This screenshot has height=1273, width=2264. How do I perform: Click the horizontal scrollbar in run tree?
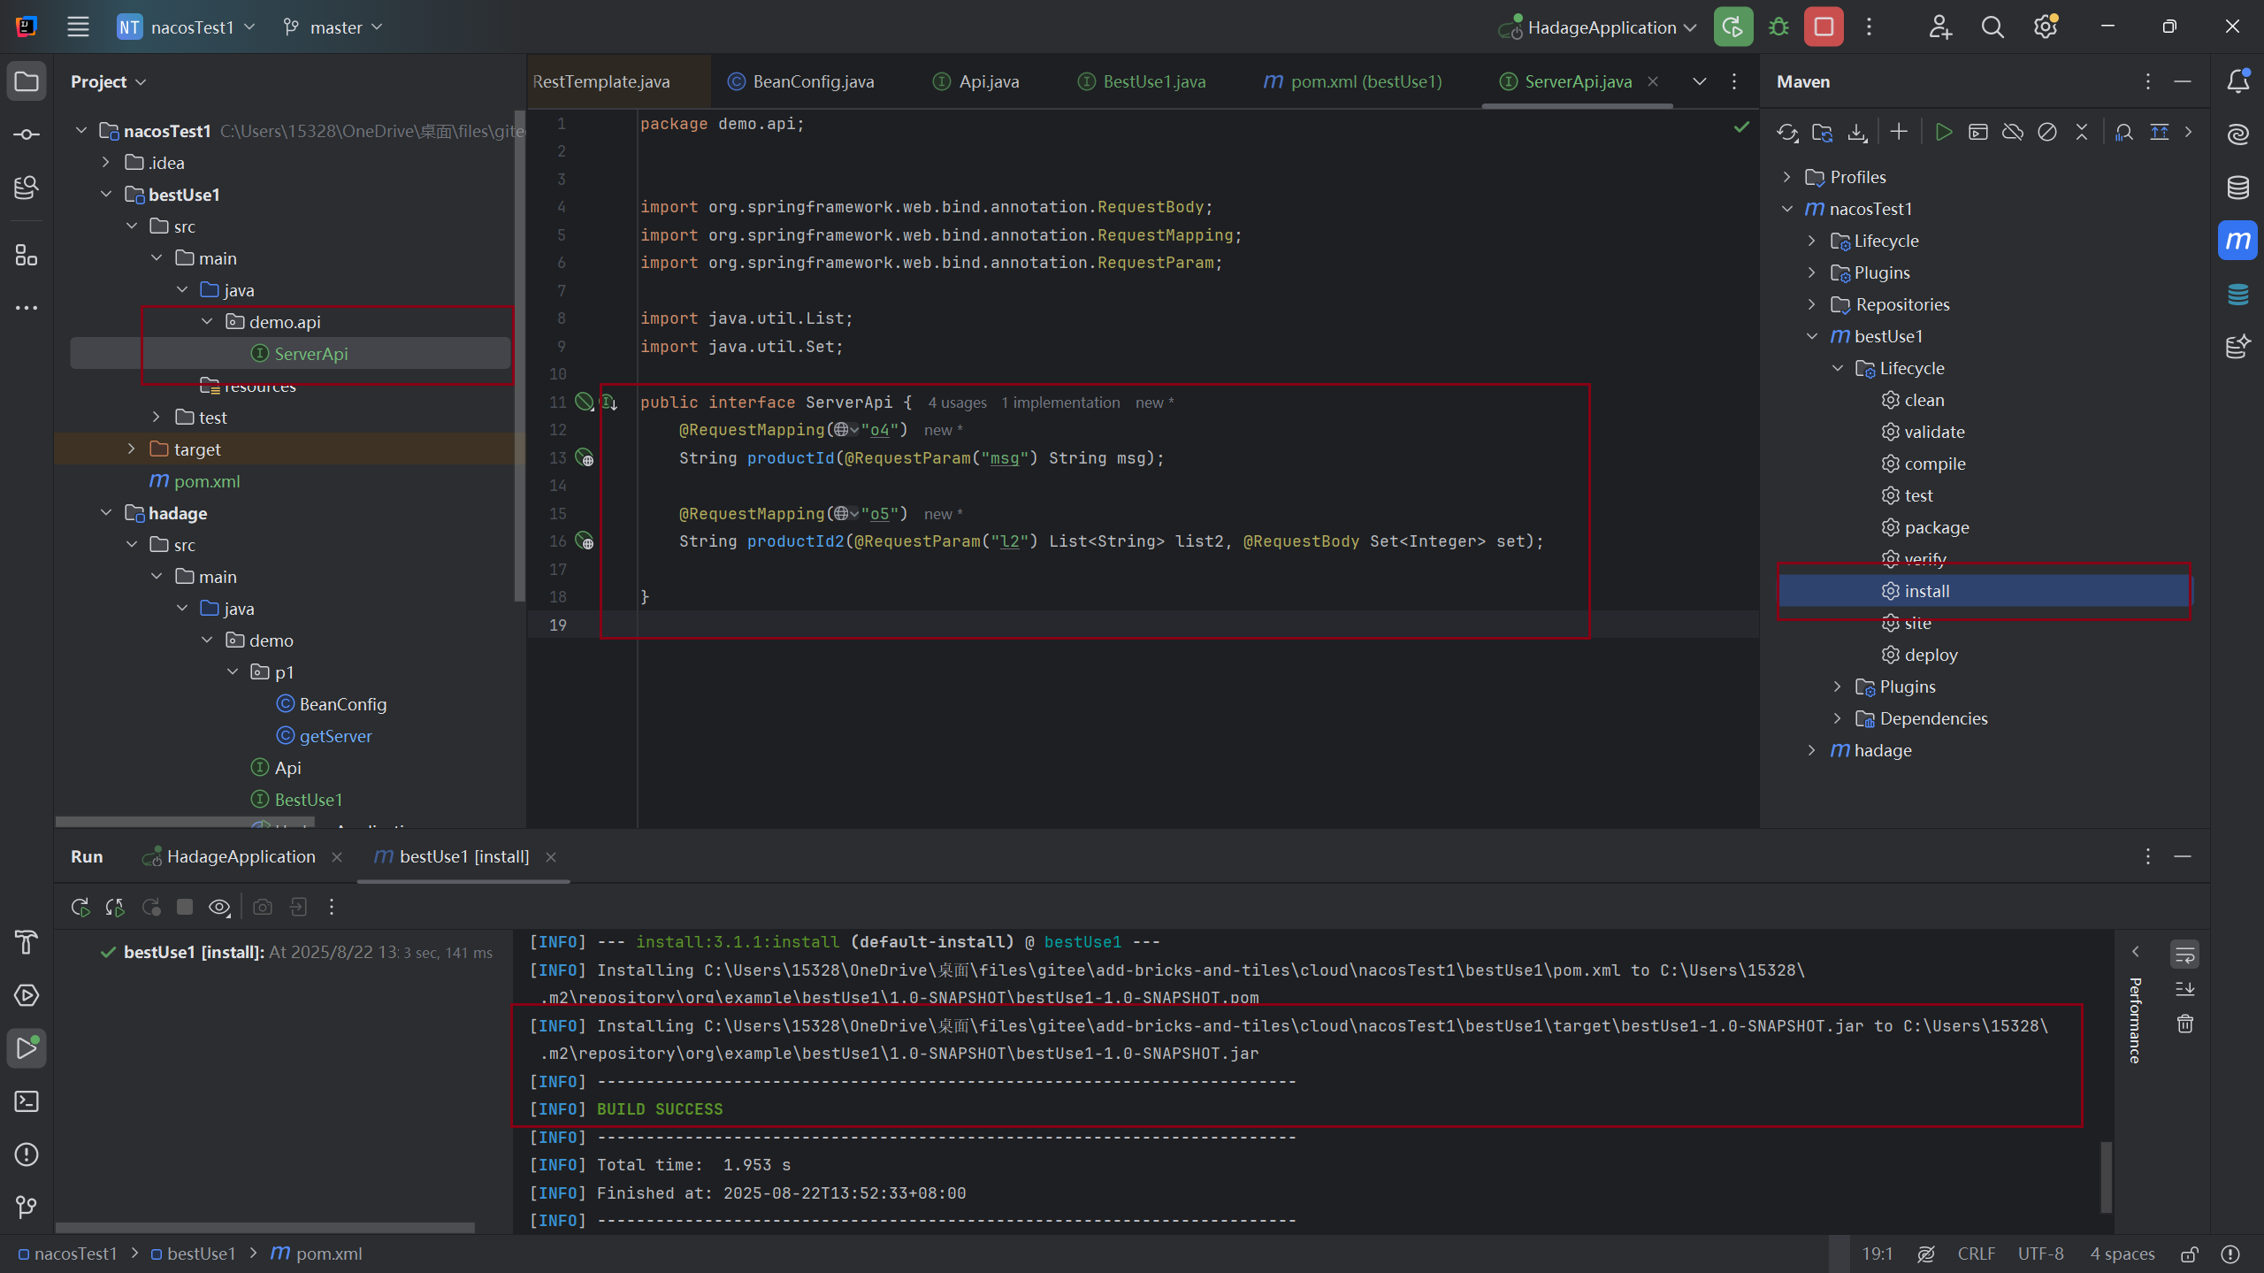coord(265,1227)
